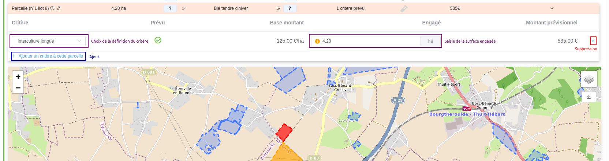Click the question mark button after 4.20 ha
This screenshot has width=609, height=161.
click(x=170, y=8)
